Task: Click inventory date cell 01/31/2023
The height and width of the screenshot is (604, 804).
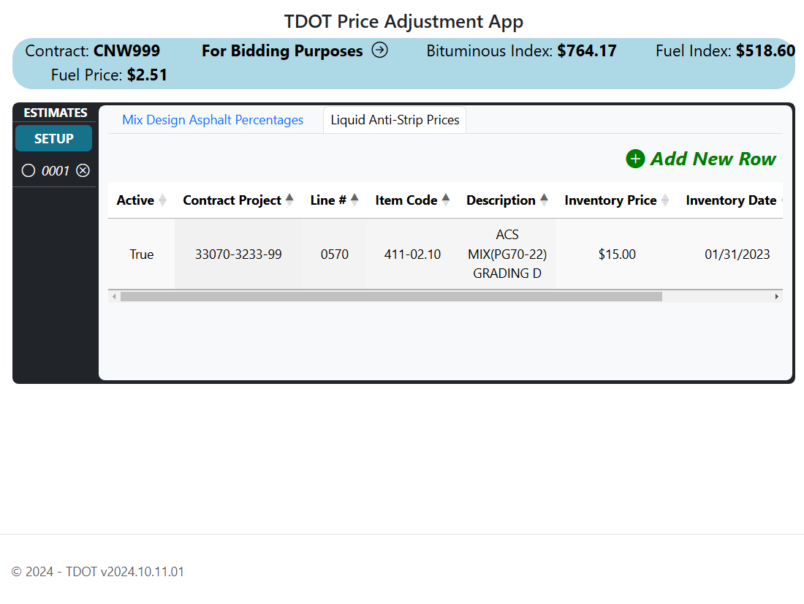Action: [737, 254]
